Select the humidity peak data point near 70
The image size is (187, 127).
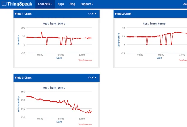41,32
